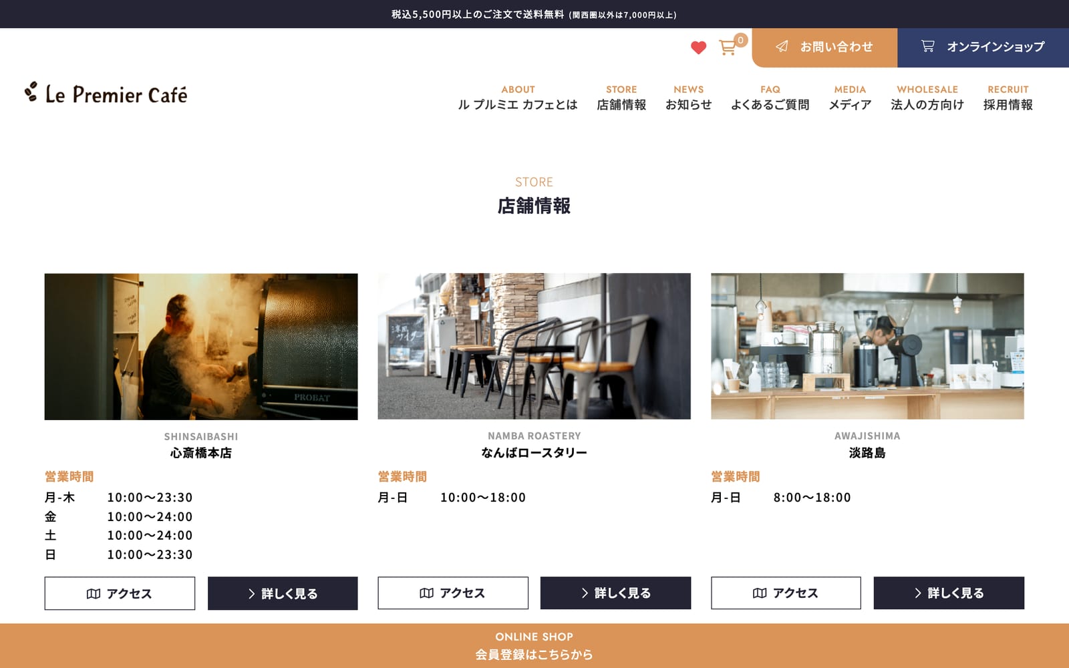Click the 心斎橋本店 roasting photo thumbnail
The height and width of the screenshot is (668, 1069).
[x=201, y=347]
